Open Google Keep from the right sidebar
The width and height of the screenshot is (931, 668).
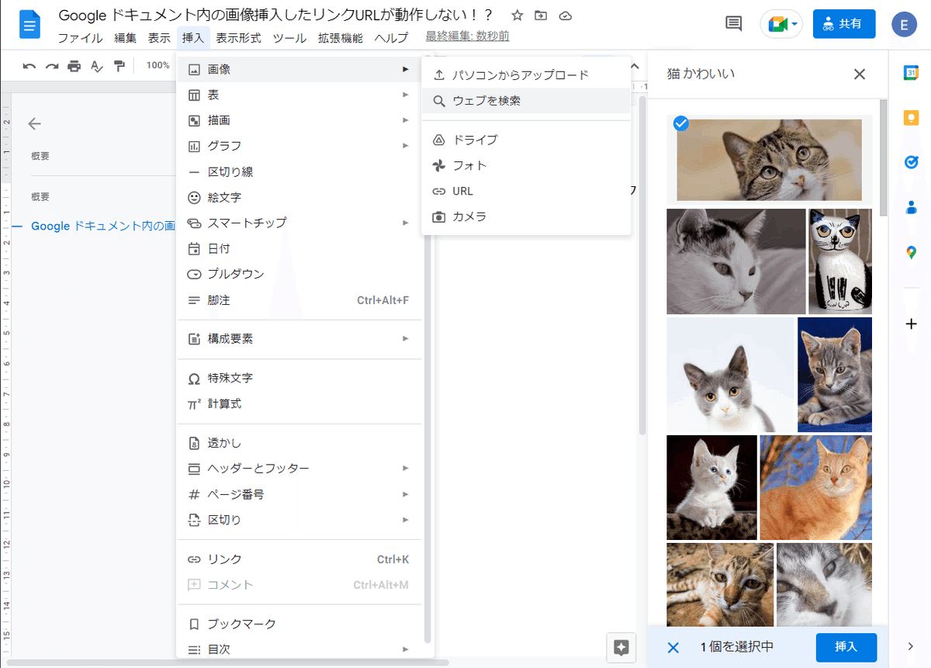pos(911,116)
